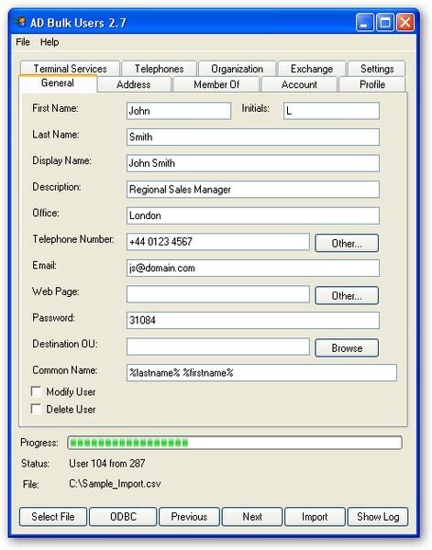This screenshot has width=432, height=550.
Task: Open the File menu
Action: pyautogui.click(x=23, y=42)
